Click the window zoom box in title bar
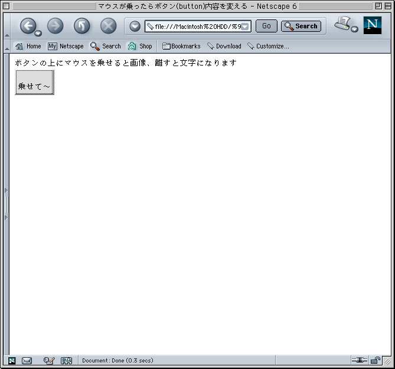Screen dimensions: 395x369 378,6
